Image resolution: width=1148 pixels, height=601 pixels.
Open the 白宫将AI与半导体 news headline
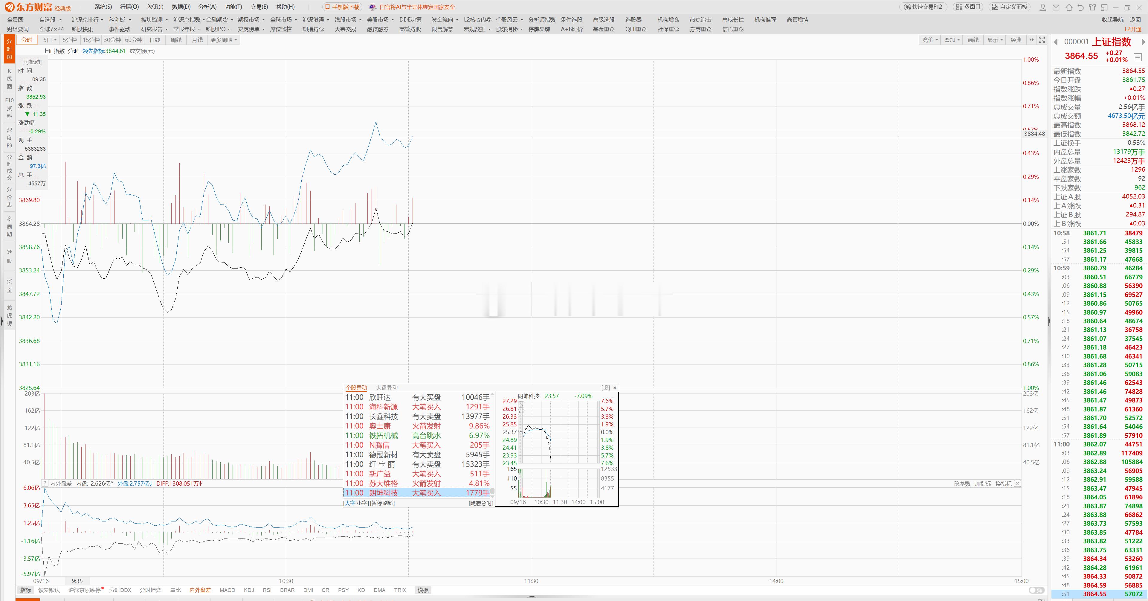point(417,7)
